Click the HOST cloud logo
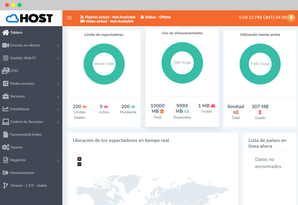 click(x=29, y=18)
